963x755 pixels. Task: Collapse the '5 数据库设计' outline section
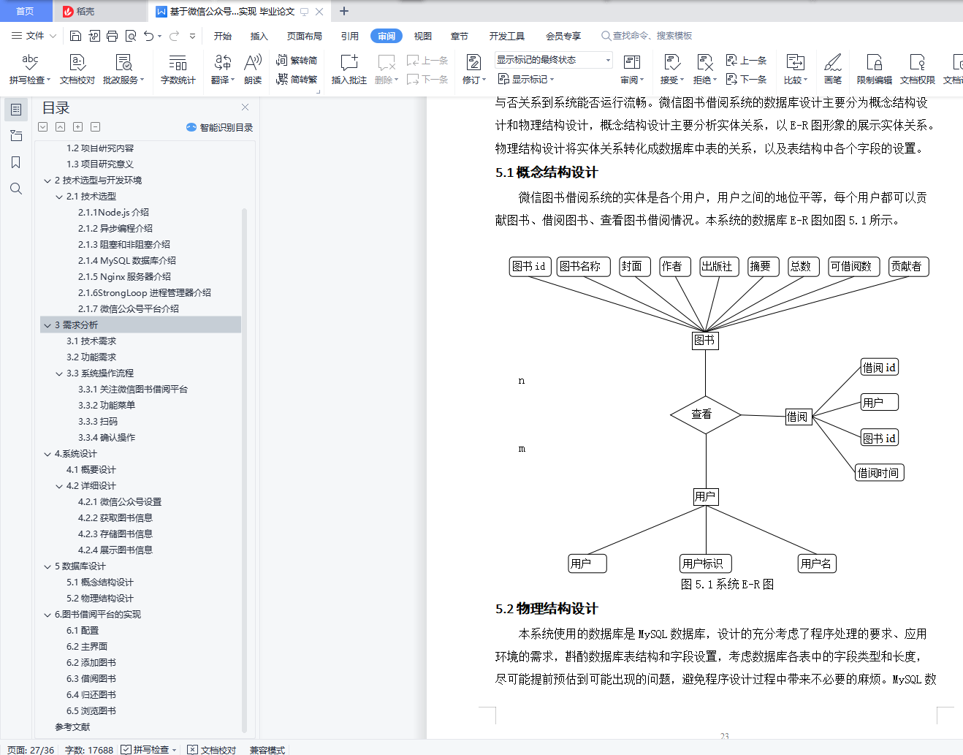click(x=47, y=566)
